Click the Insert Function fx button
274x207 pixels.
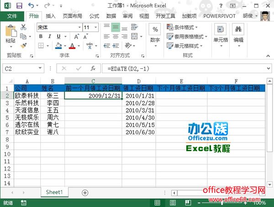pos(93,68)
